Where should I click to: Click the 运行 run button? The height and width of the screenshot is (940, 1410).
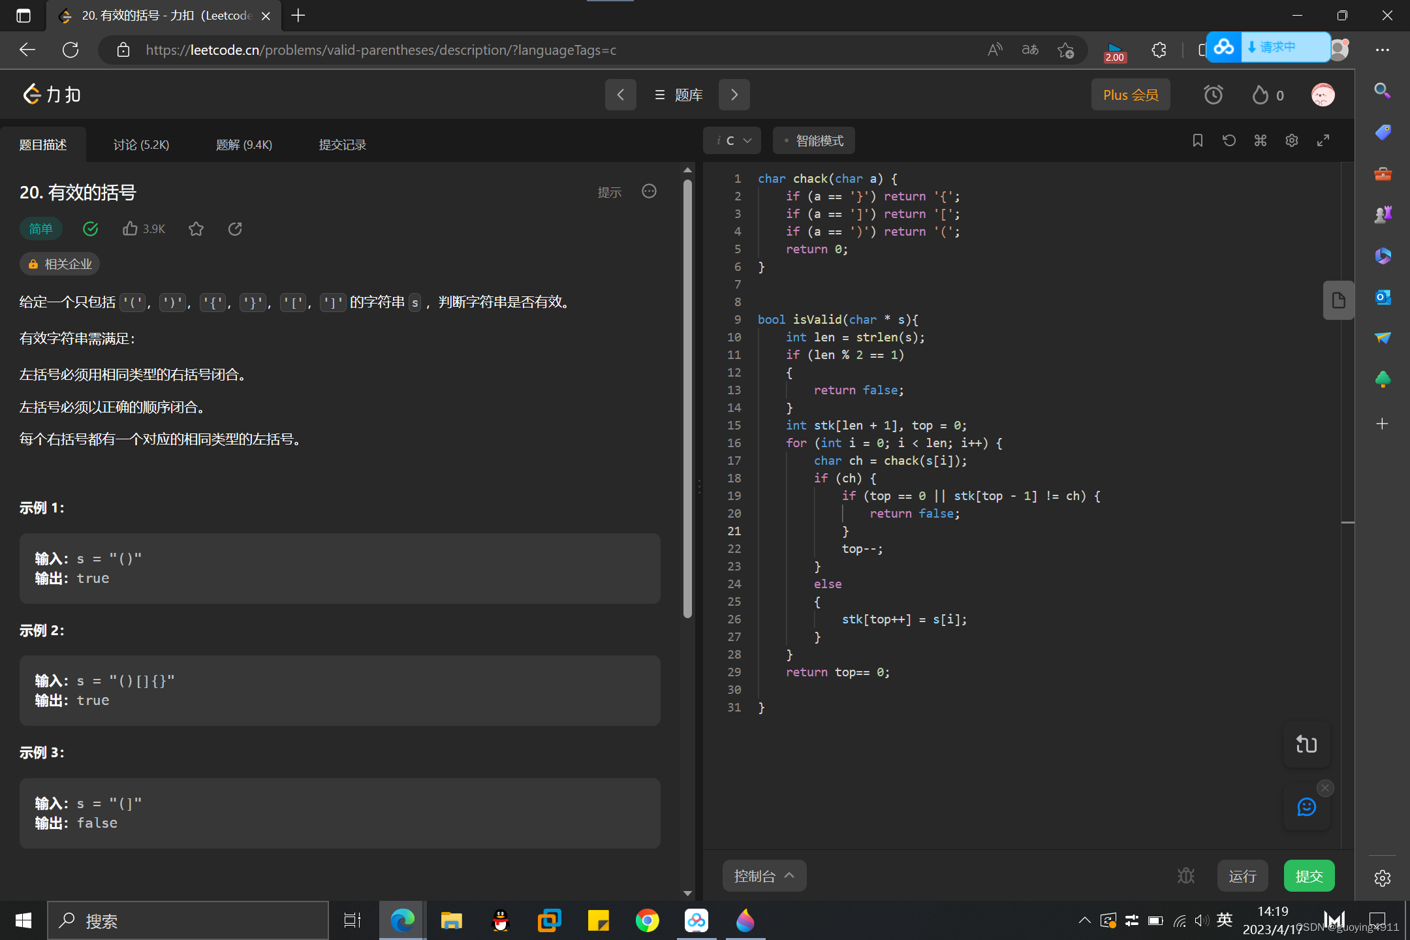click(1242, 875)
